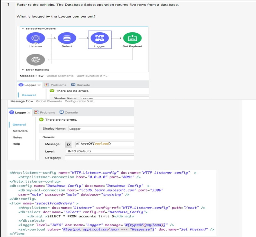256x237 pixels.
Task: Open the Level INFO (Default) dropdown
Action: pyautogui.click(x=100, y=151)
